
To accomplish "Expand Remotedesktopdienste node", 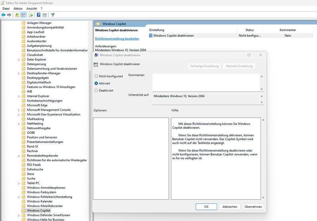I will (x=19, y=156).
